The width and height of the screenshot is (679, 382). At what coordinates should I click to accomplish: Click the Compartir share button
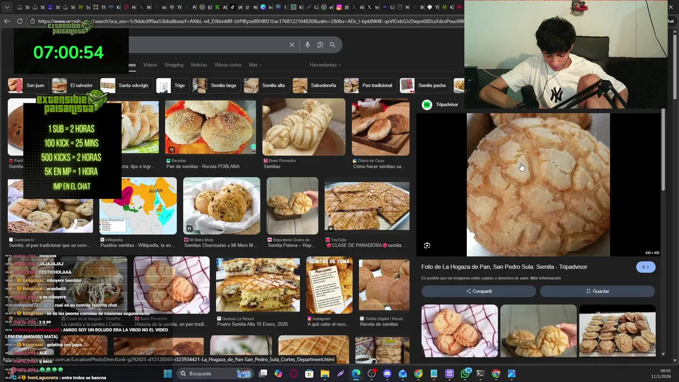point(479,291)
